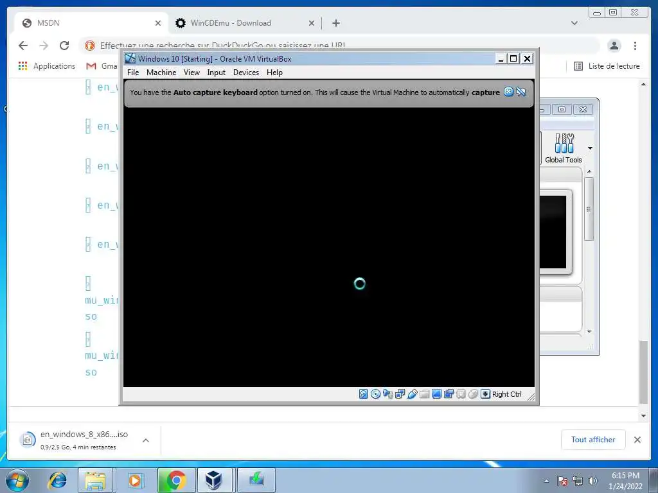
Task: Dismiss the Auto capture keyboard notification
Action: tap(508, 92)
